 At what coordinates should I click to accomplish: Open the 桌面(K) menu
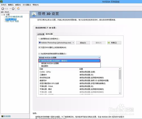click(18, 5)
